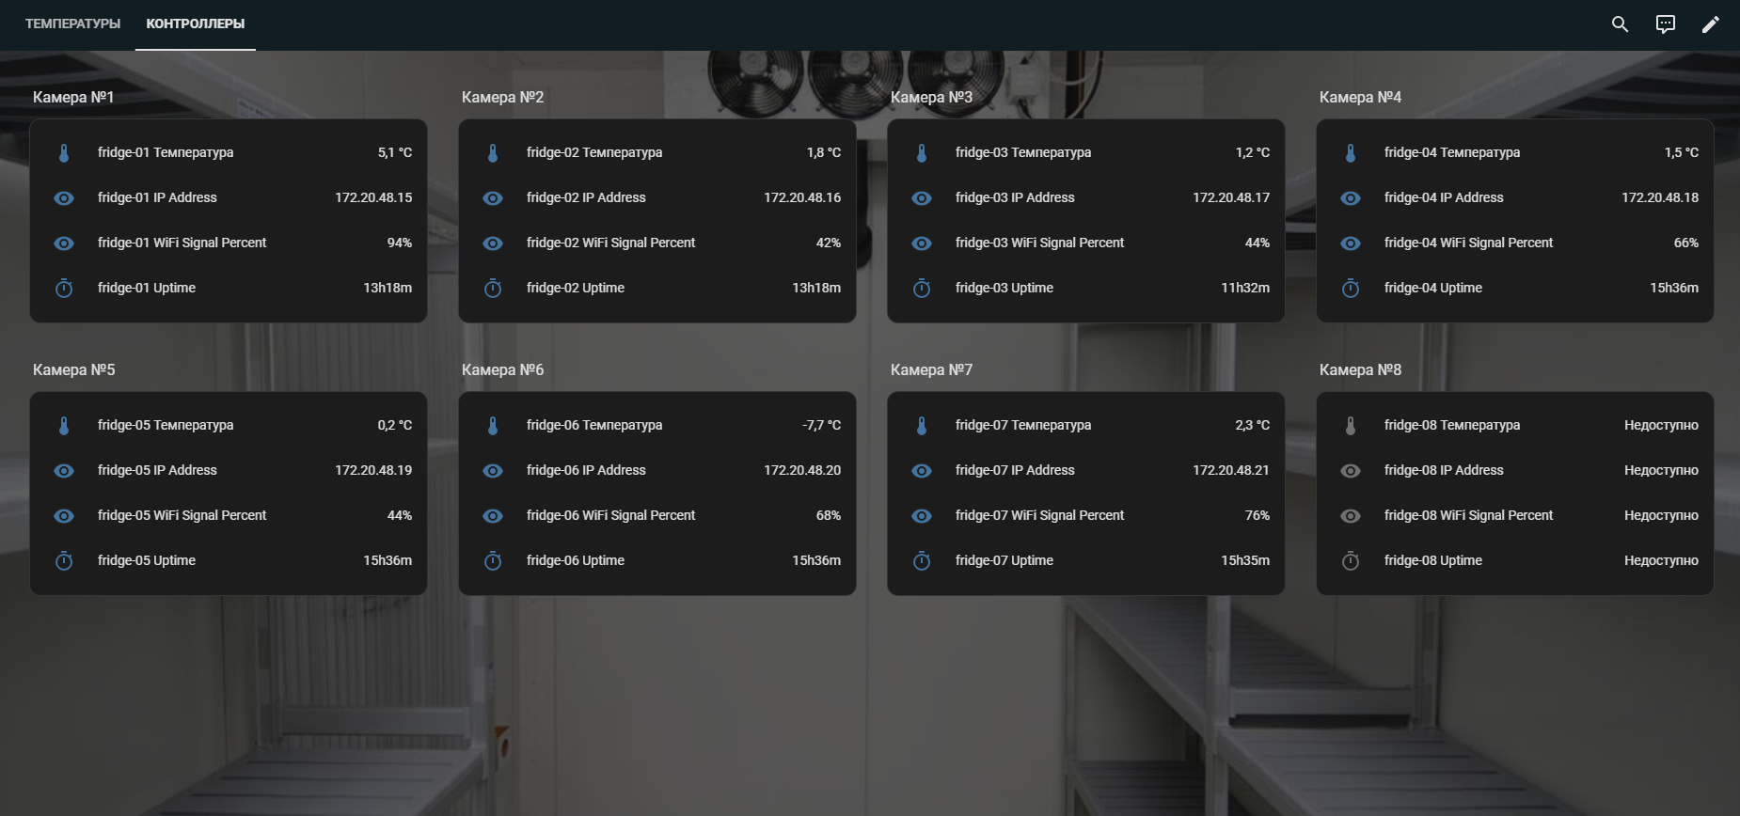This screenshot has height=816, width=1740.
Task: Click the fridge-08 Uptime timer icon
Action: click(x=1351, y=561)
